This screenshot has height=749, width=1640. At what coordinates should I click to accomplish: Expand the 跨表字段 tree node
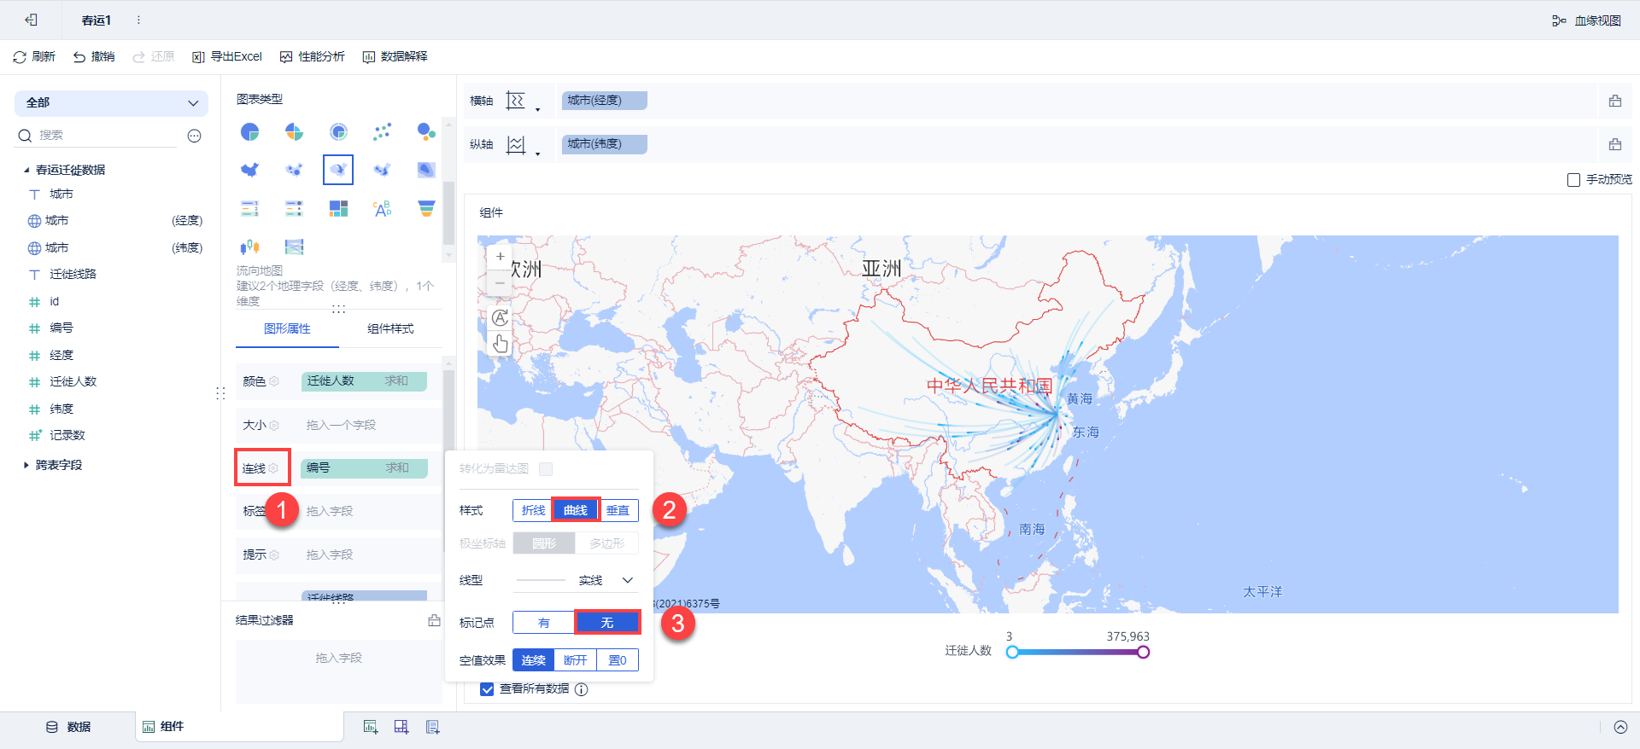tap(26, 465)
